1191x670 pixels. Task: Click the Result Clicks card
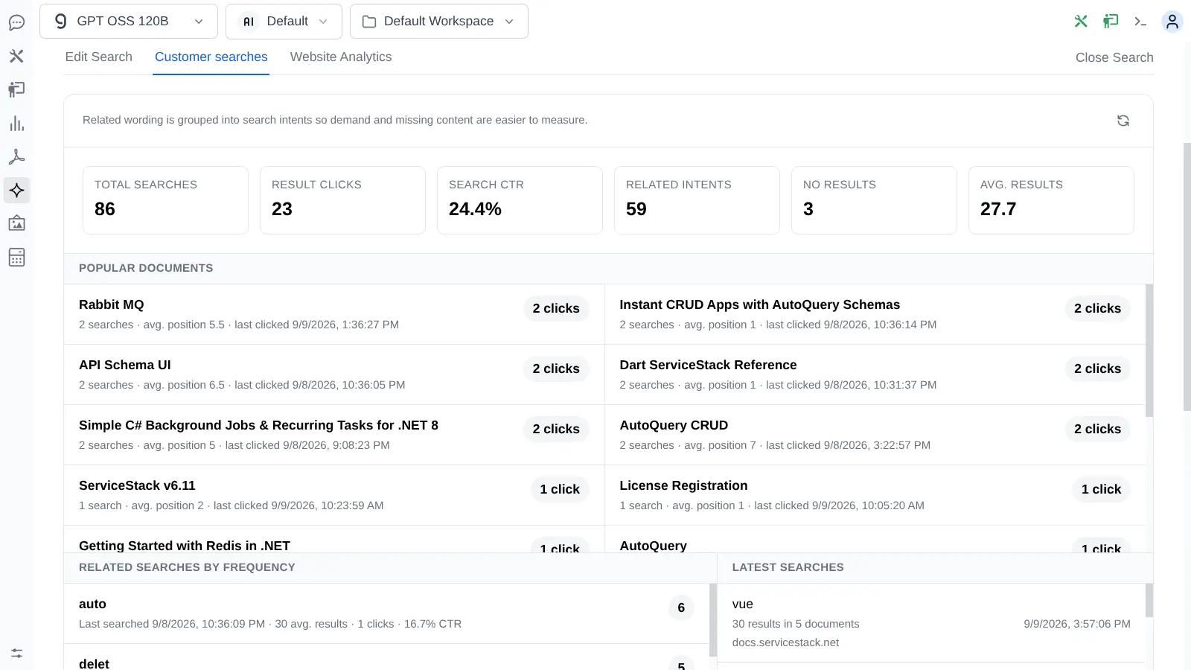pos(342,200)
